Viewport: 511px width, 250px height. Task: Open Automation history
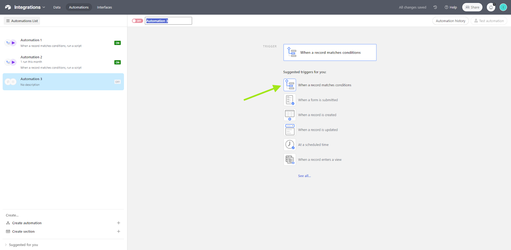pos(450,21)
